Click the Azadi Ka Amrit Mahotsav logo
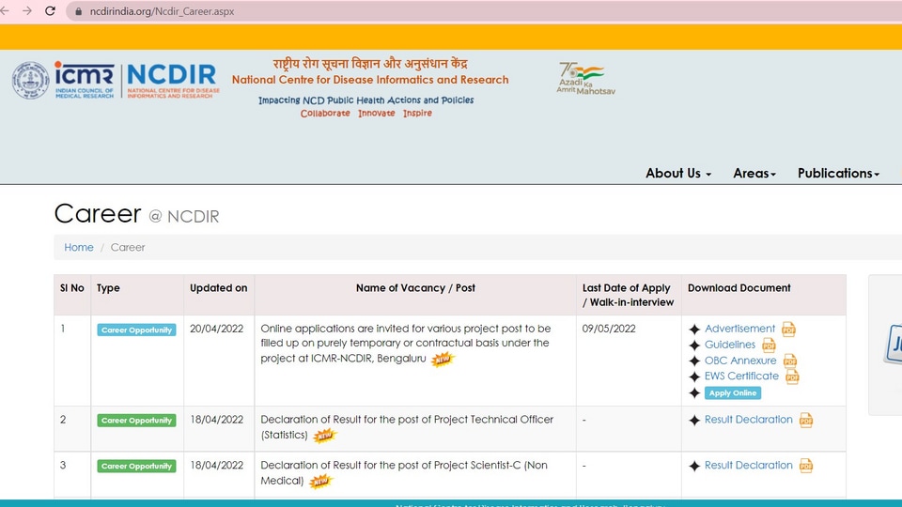Image resolution: width=902 pixels, height=507 pixels. [x=585, y=79]
